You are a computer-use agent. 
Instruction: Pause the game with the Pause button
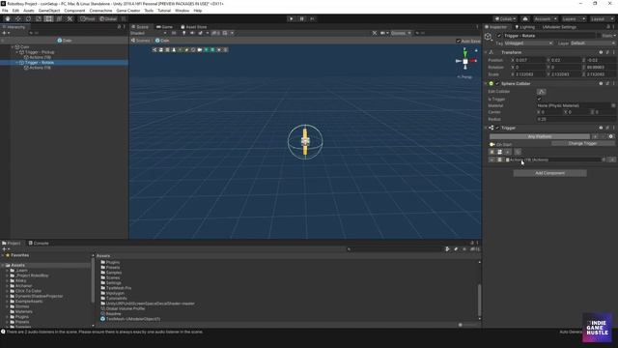pos(301,19)
